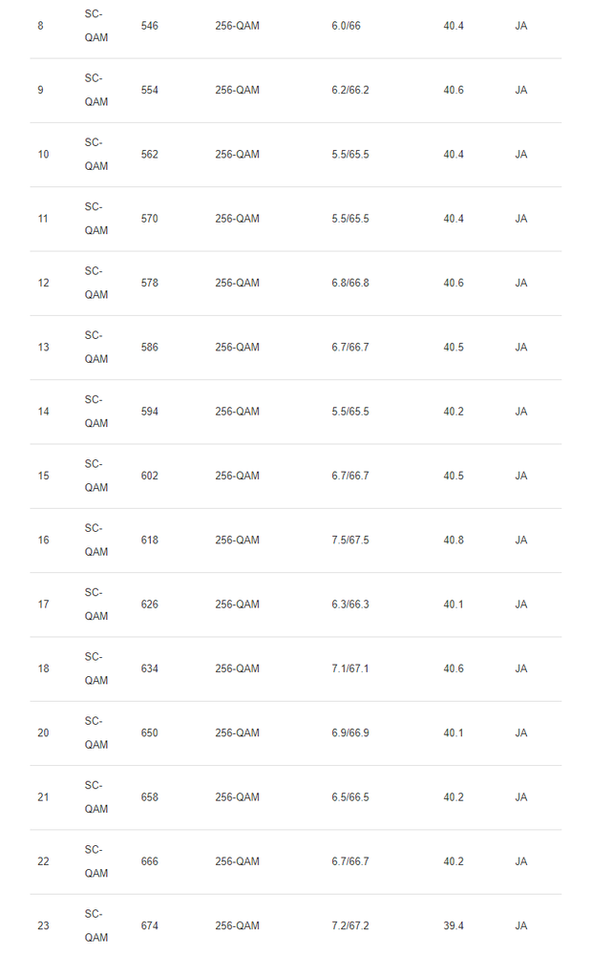Click the SC-QAM type in the channel 10 row

point(95,154)
